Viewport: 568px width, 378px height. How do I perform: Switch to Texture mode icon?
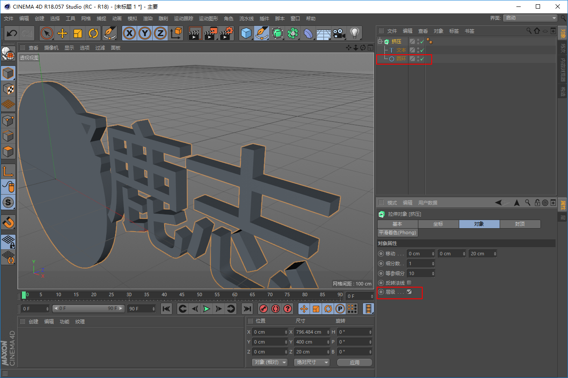click(8, 89)
